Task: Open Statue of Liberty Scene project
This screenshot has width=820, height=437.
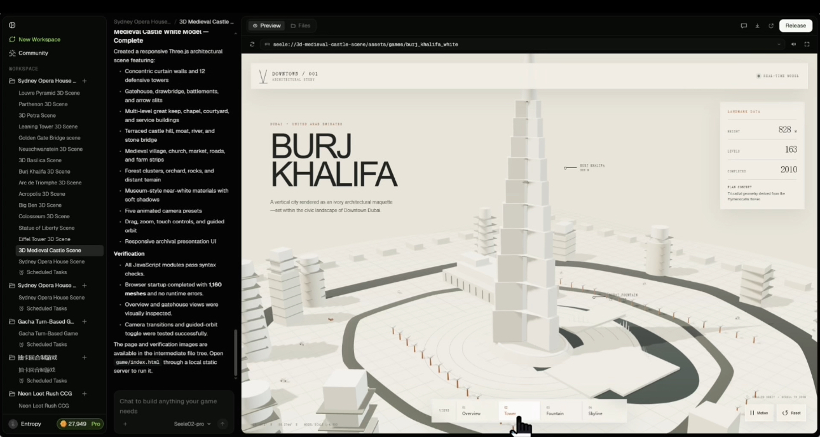Action: 46,228
